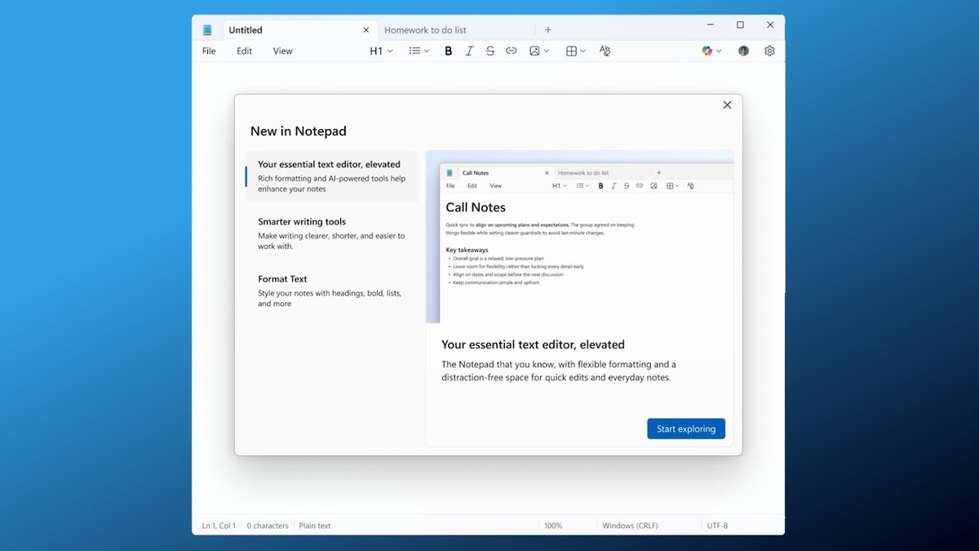
Task: Open the View menu
Action: click(x=282, y=51)
